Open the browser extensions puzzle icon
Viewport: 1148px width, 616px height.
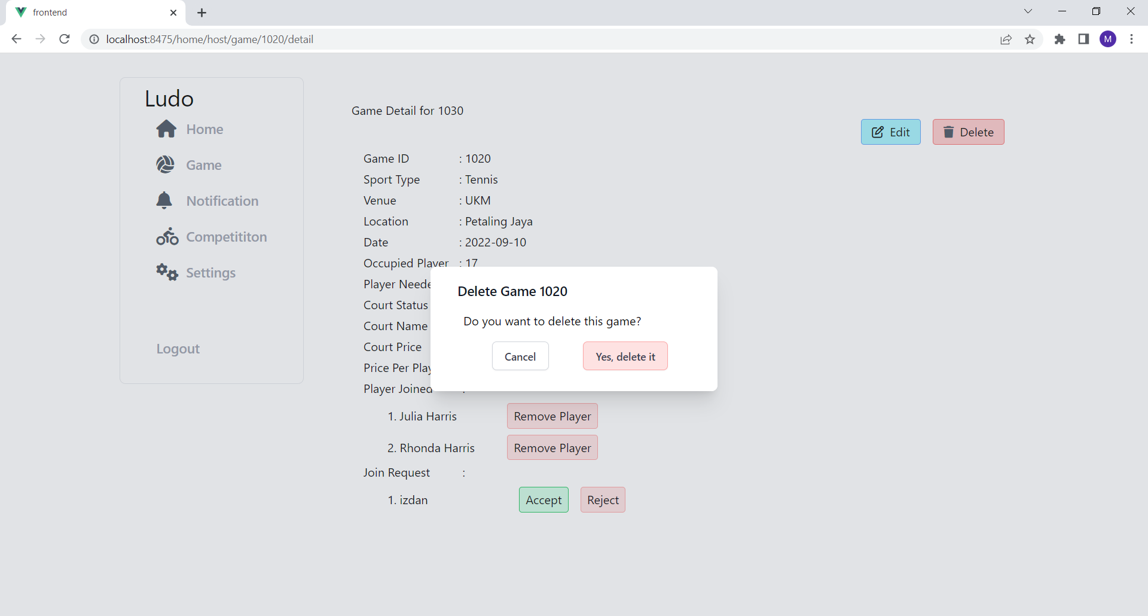1060,39
